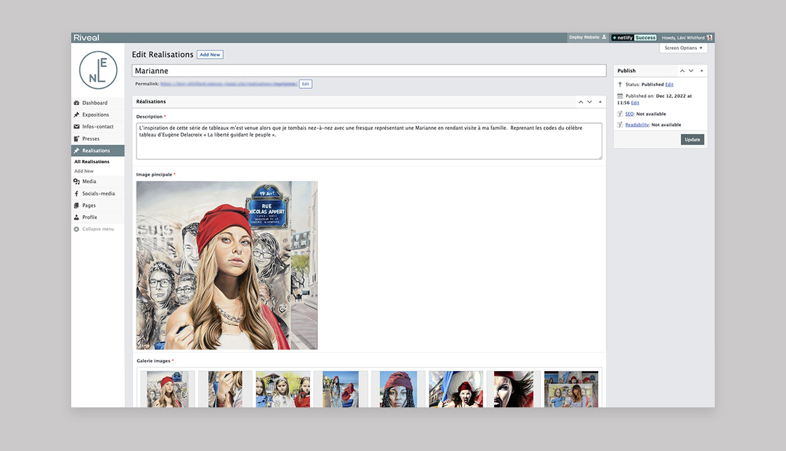786x451 pixels.
Task: Open the Add New submenu link under Realisations
Action: click(84, 171)
